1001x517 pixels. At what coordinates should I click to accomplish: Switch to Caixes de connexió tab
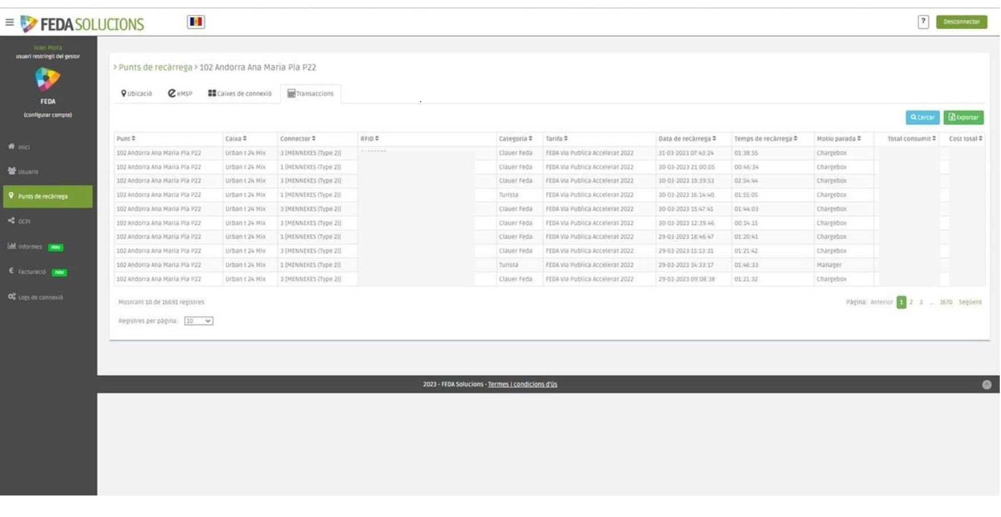(x=240, y=94)
